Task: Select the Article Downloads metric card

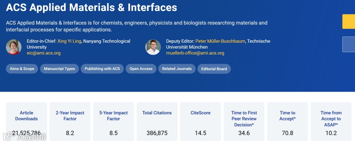Action: point(27,122)
